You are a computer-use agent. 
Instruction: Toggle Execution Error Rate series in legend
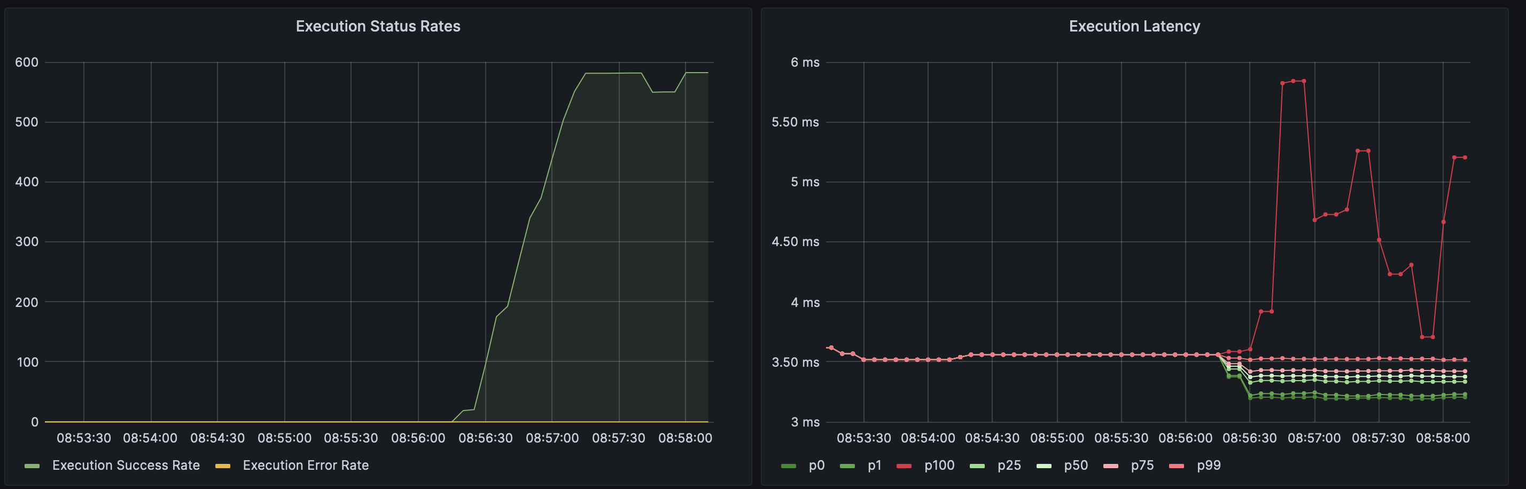pos(306,466)
